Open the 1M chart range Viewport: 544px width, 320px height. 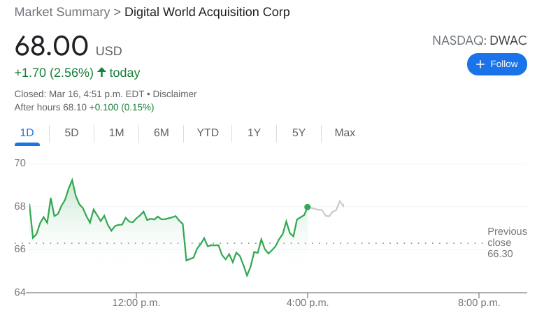(116, 133)
